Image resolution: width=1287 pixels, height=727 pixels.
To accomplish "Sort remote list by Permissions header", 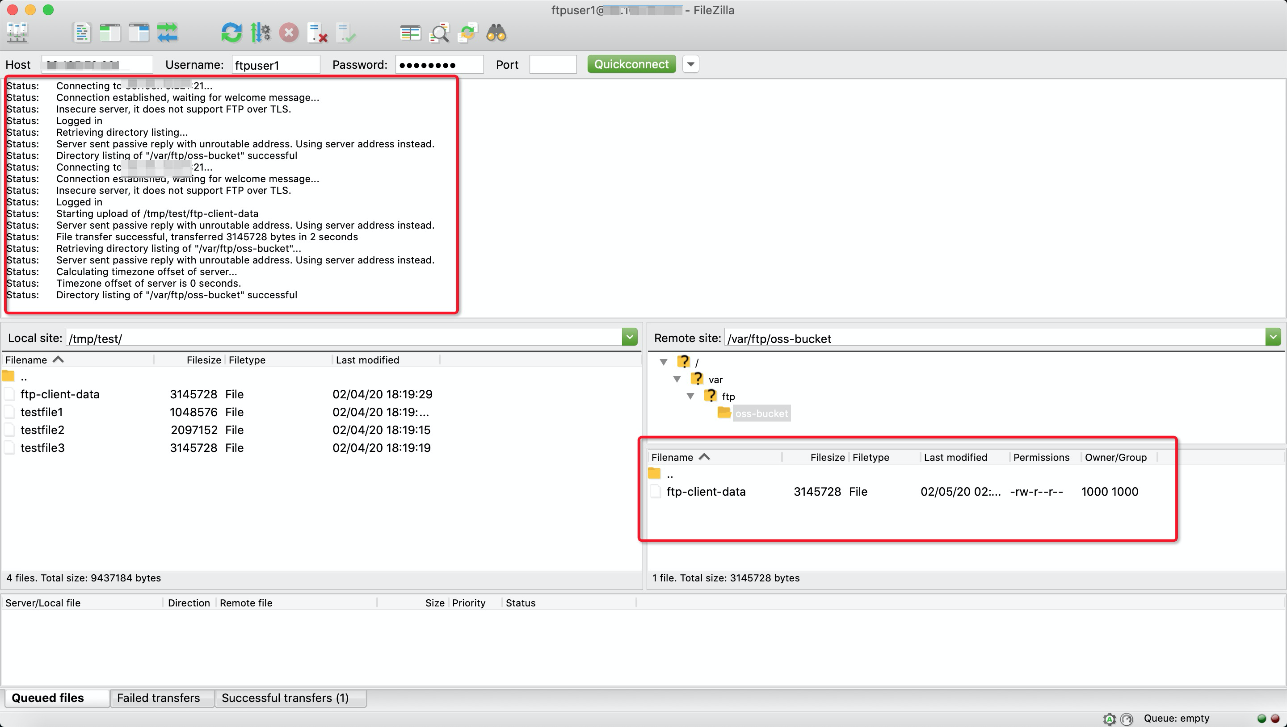I will 1046,457.
